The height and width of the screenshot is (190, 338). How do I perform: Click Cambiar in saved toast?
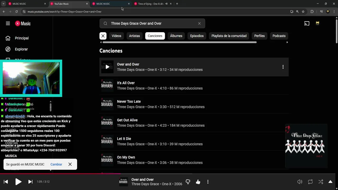[56, 164]
